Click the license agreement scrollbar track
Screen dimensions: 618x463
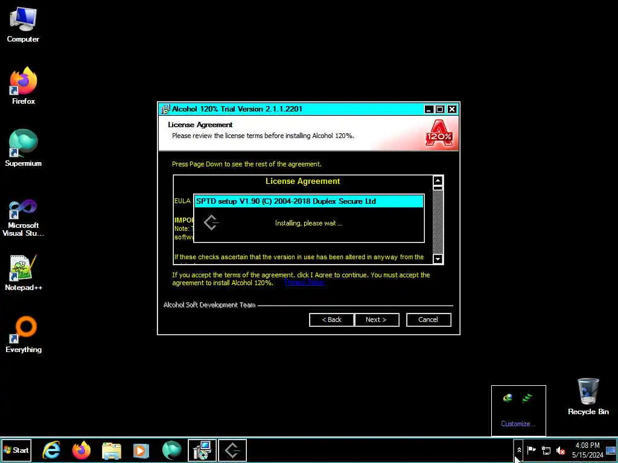[x=438, y=221]
